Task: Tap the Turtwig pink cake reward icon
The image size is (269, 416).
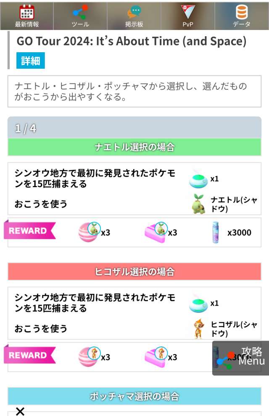Action: coord(156,232)
